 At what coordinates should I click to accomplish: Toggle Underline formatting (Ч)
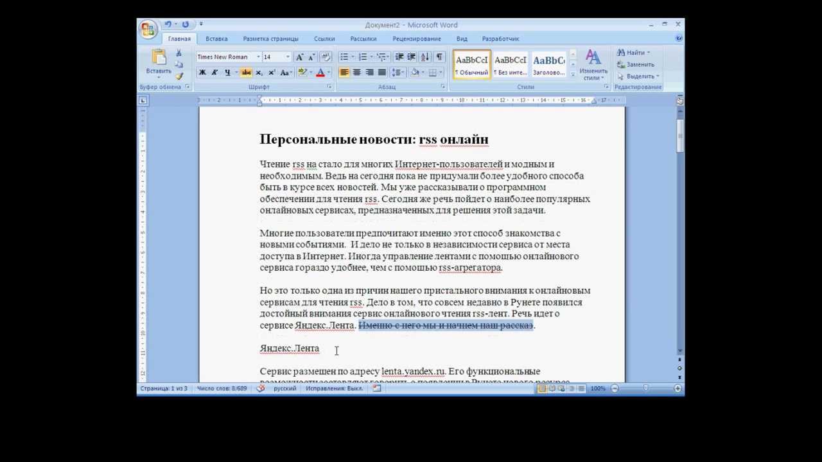(227, 73)
